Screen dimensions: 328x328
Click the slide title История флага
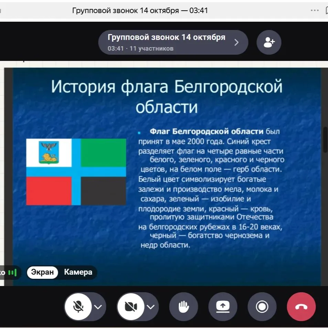click(x=167, y=96)
